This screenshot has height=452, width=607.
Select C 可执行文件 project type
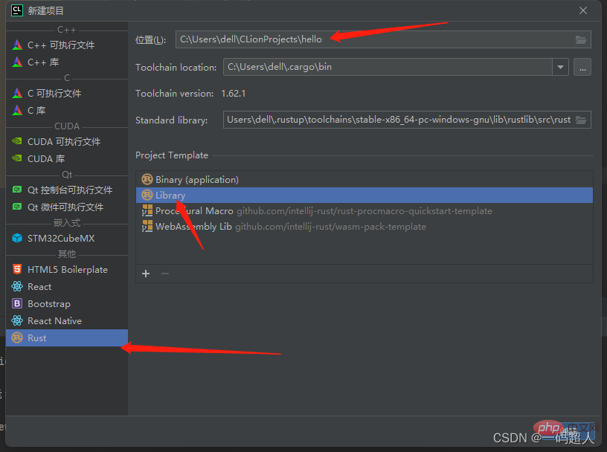click(67, 93)
